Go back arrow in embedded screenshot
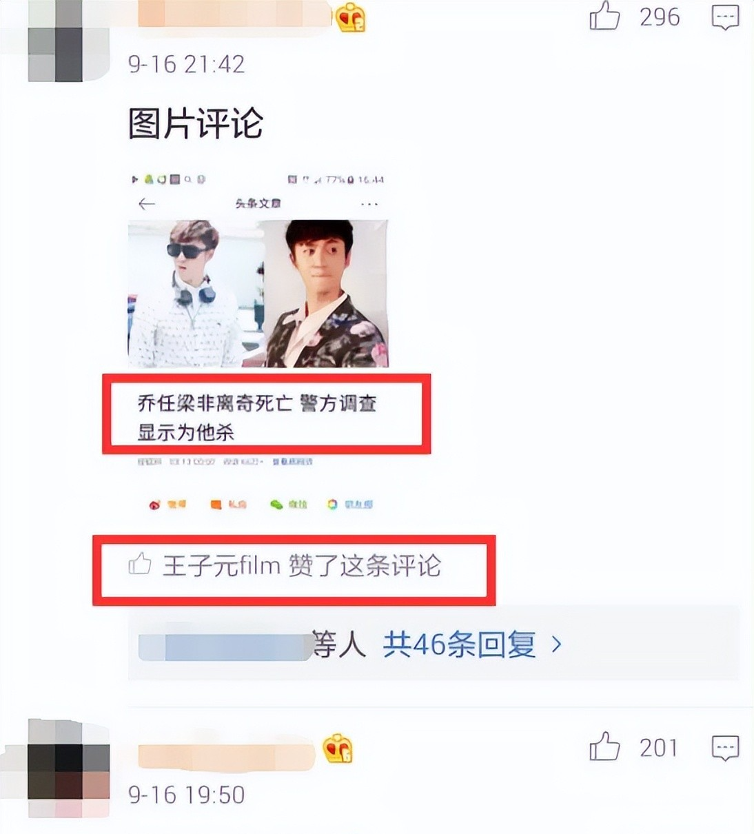The width and height of the screenshot is (754, 834). click(x=146, y=203)
